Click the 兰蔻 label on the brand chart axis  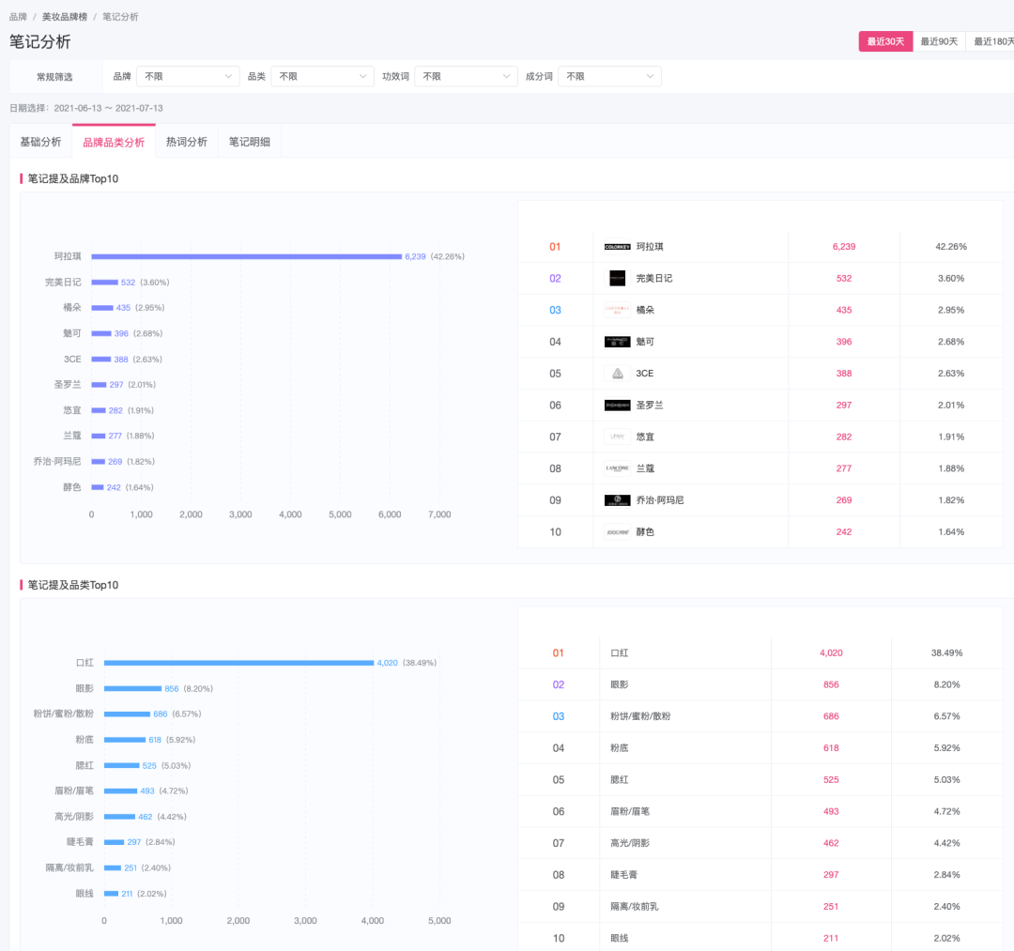(71, 436)
